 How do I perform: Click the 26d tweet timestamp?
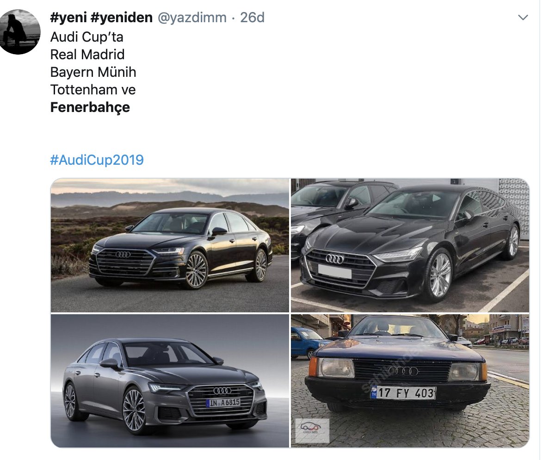click(253, 17)
